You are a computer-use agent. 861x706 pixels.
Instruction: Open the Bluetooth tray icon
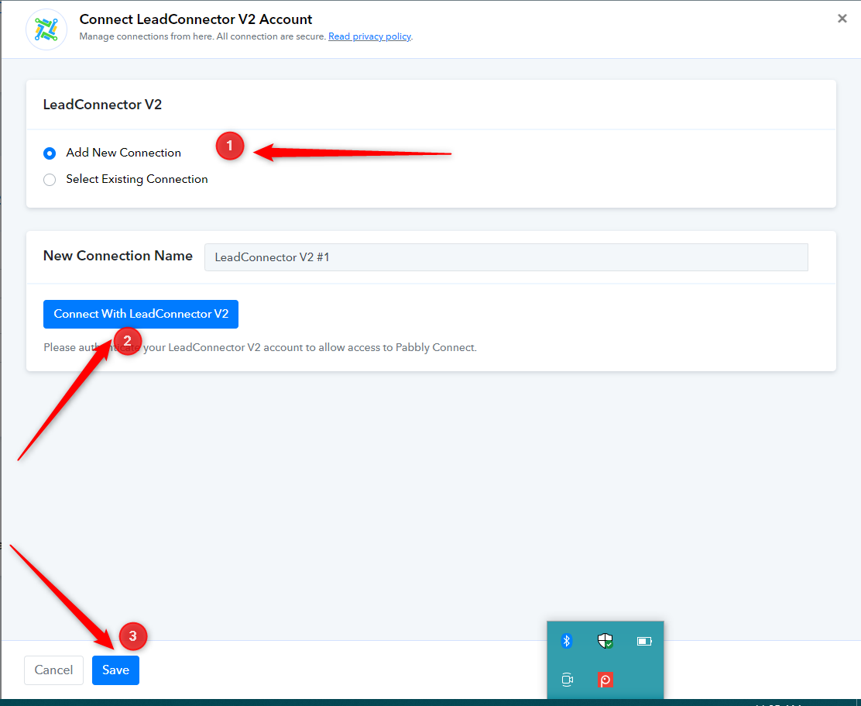(x=567, y=641)
